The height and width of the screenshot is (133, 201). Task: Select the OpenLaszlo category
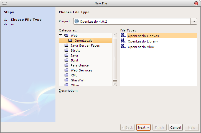point(83,41)
